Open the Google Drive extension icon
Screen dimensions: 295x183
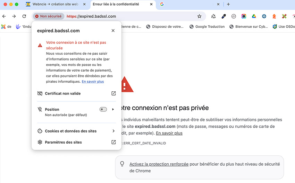(254, 16)
